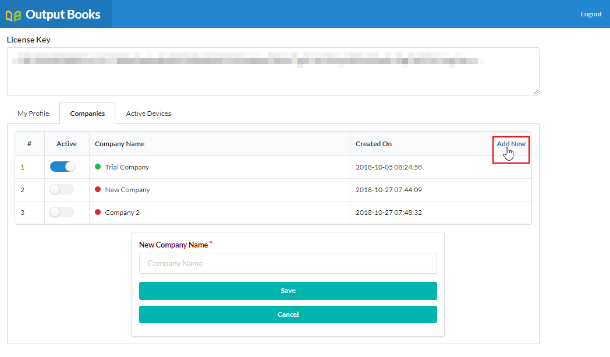Select the New Company name cell
Image resolution: width=610 pixels, height=357 pixels.
[220, 190]
